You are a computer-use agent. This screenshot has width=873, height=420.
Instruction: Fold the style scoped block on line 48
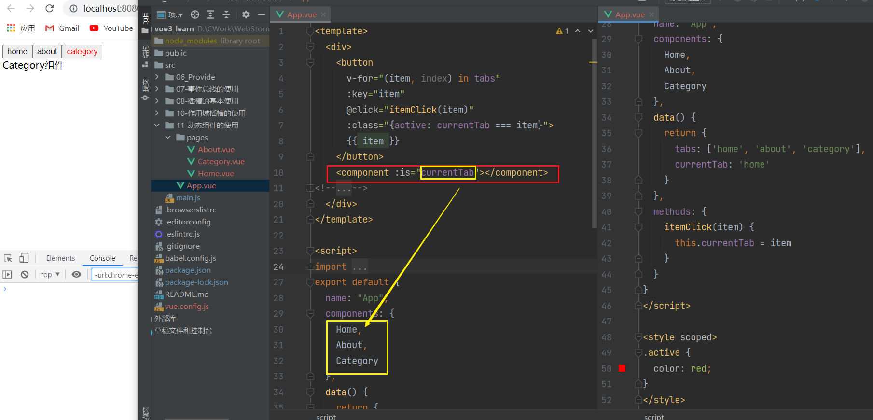(x=638, y=337)
